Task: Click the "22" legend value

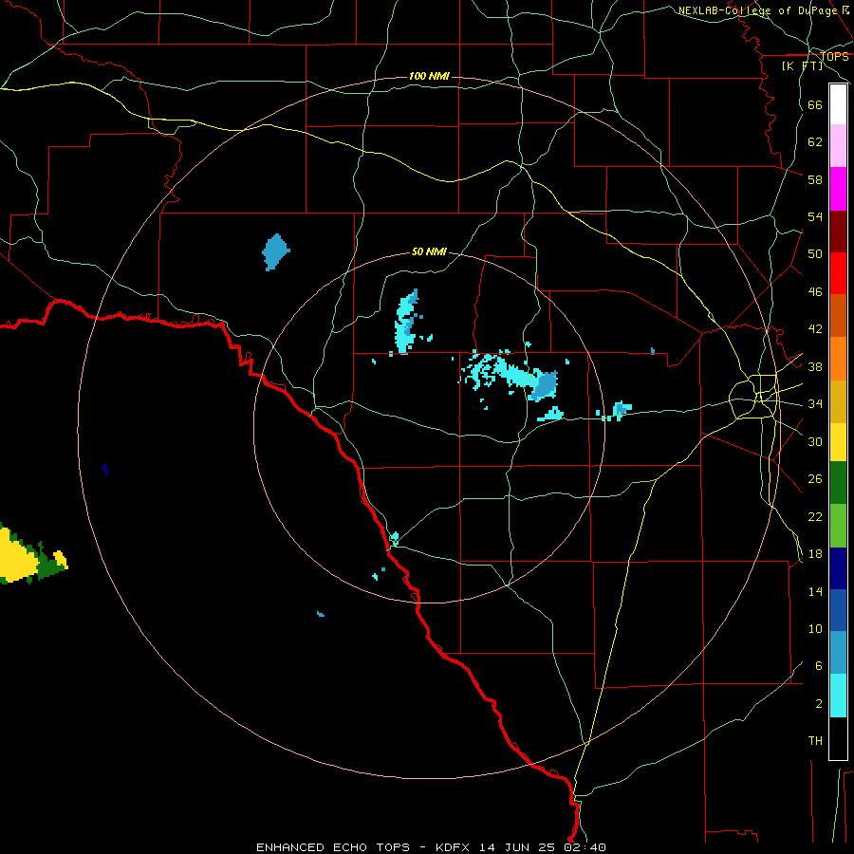Action: coord(815,516)
